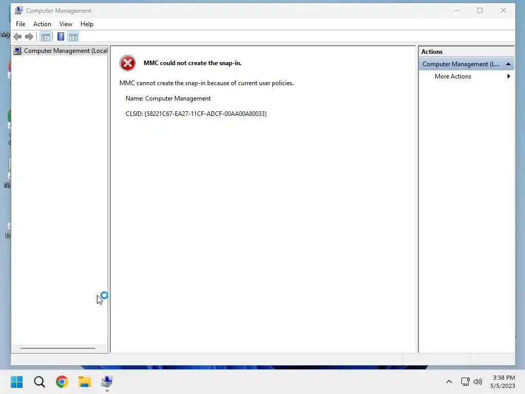Show hidden tray icons chevron

[x=449, y=382]
